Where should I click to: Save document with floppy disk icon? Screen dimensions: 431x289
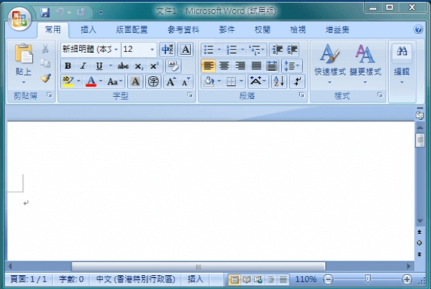[45, 13]
